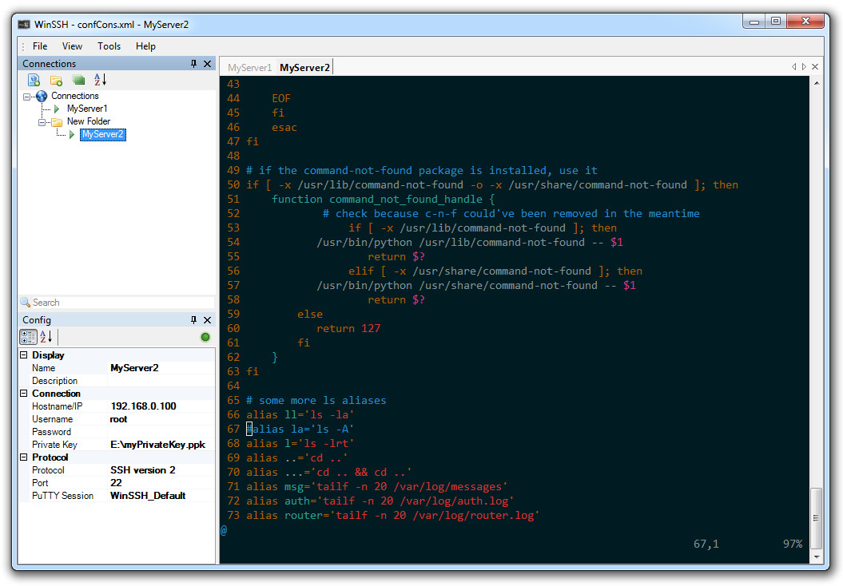Click the green play arrow beside MyServer2
The height and width of the screenshot is (586, 843).
[x=71, y=135]
